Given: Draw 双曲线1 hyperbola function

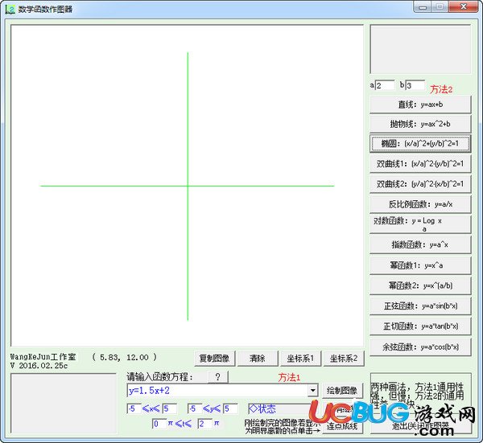Looking at the screenshot, I should (420, 164).
